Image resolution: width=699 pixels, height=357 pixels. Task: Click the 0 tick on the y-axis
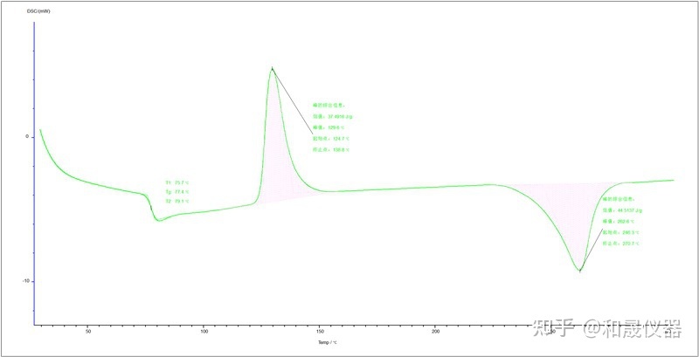[x=27, y=137]
